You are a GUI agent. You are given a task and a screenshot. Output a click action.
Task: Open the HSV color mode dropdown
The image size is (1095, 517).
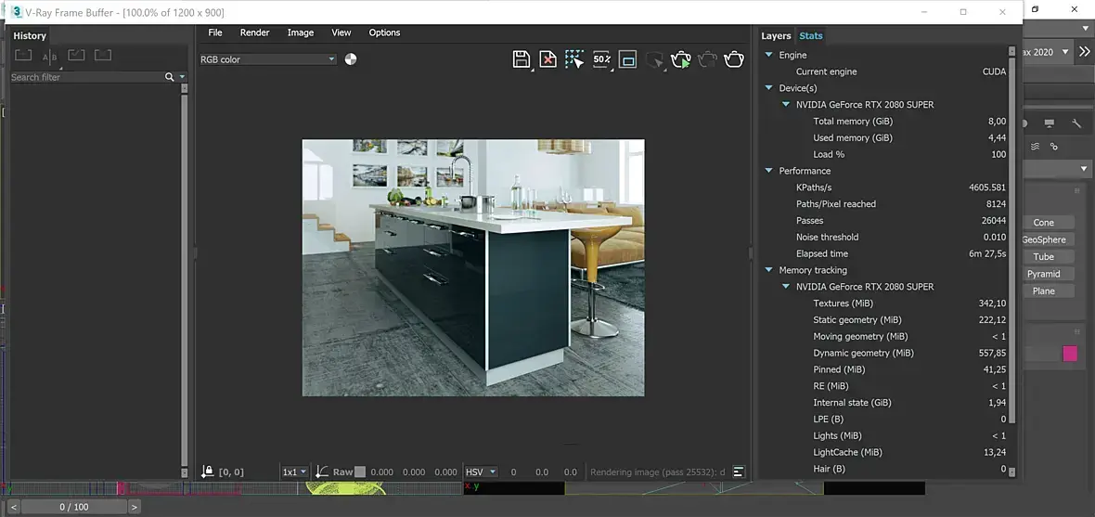(481, 472)
